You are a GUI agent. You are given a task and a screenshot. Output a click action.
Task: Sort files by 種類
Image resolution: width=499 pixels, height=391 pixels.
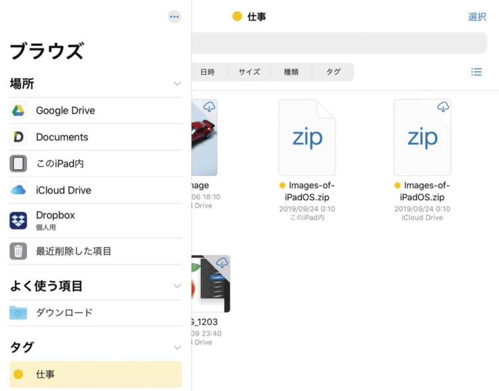point(291,72)
